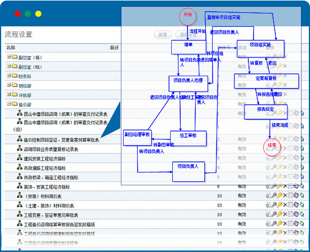Click the 描述 column header

114,48
